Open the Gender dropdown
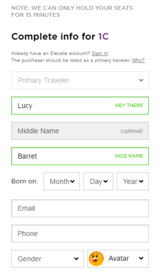The width and height of the screenshot is (160, 278). pos(48,259)
